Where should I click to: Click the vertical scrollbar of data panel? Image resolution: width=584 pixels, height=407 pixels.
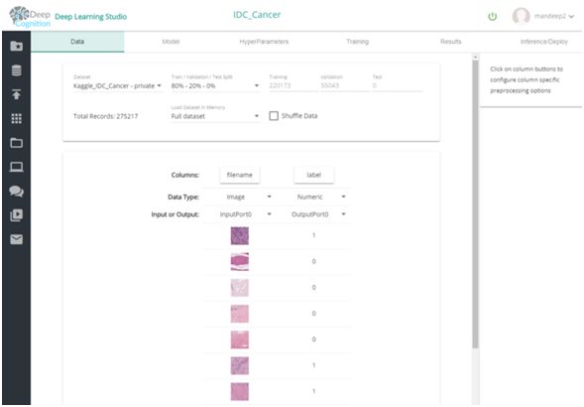pos(475,204)
